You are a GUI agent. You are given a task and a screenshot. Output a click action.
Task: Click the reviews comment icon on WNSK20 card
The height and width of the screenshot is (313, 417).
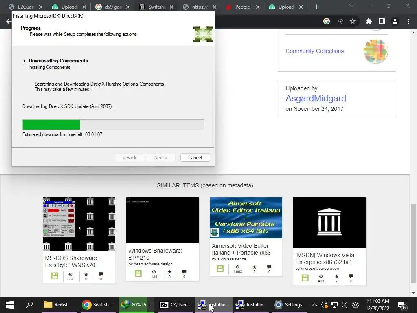(101, 274)
